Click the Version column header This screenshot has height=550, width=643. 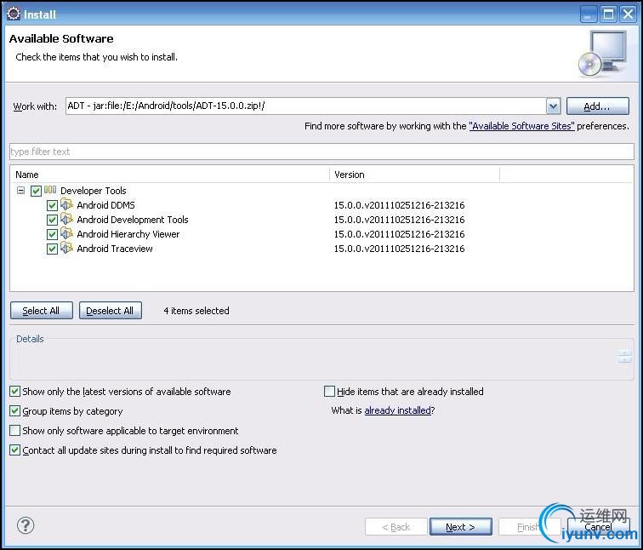coord(414,175)
